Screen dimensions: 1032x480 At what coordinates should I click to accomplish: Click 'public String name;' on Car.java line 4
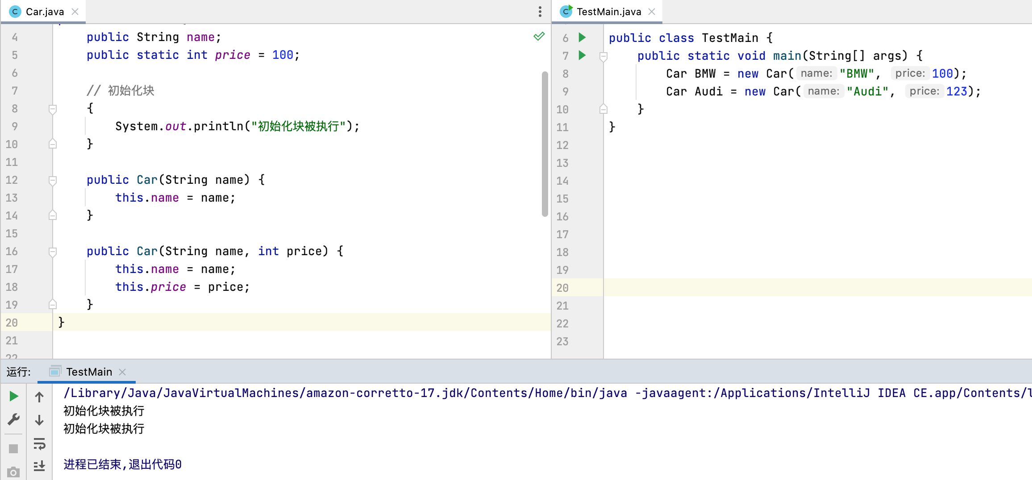pyautogui.click(x=154, y=37)
